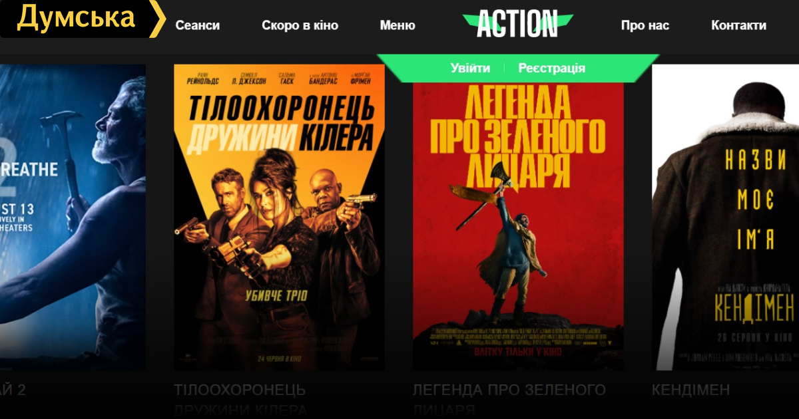Click the КЕНДІМЕН title below poster
The image size is (799, 419).
click(x=690, y=390)
